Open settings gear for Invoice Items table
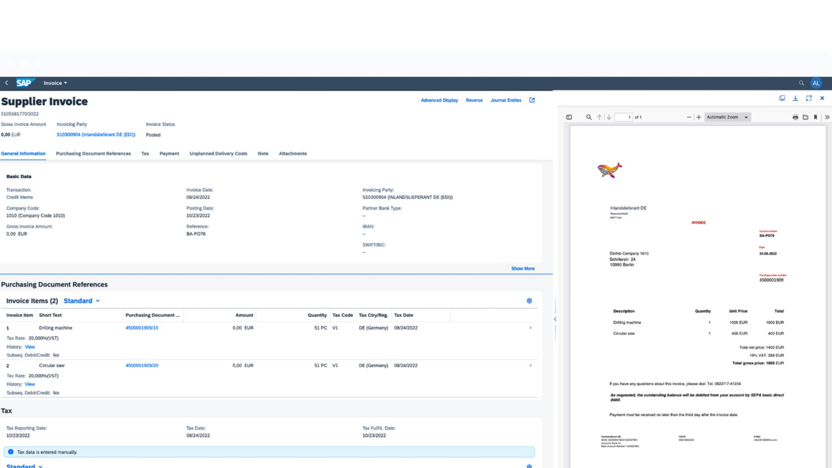 coord(529,301)
